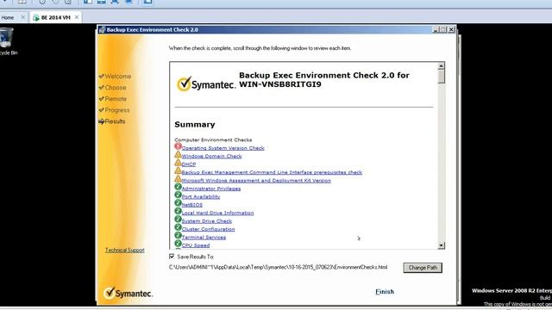
Task: Toggle the Save Results To checkbox
Action: 172,257
